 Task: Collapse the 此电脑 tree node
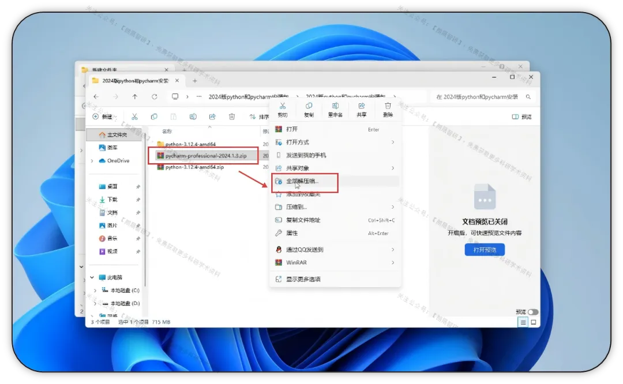click(x=92, y=277)
